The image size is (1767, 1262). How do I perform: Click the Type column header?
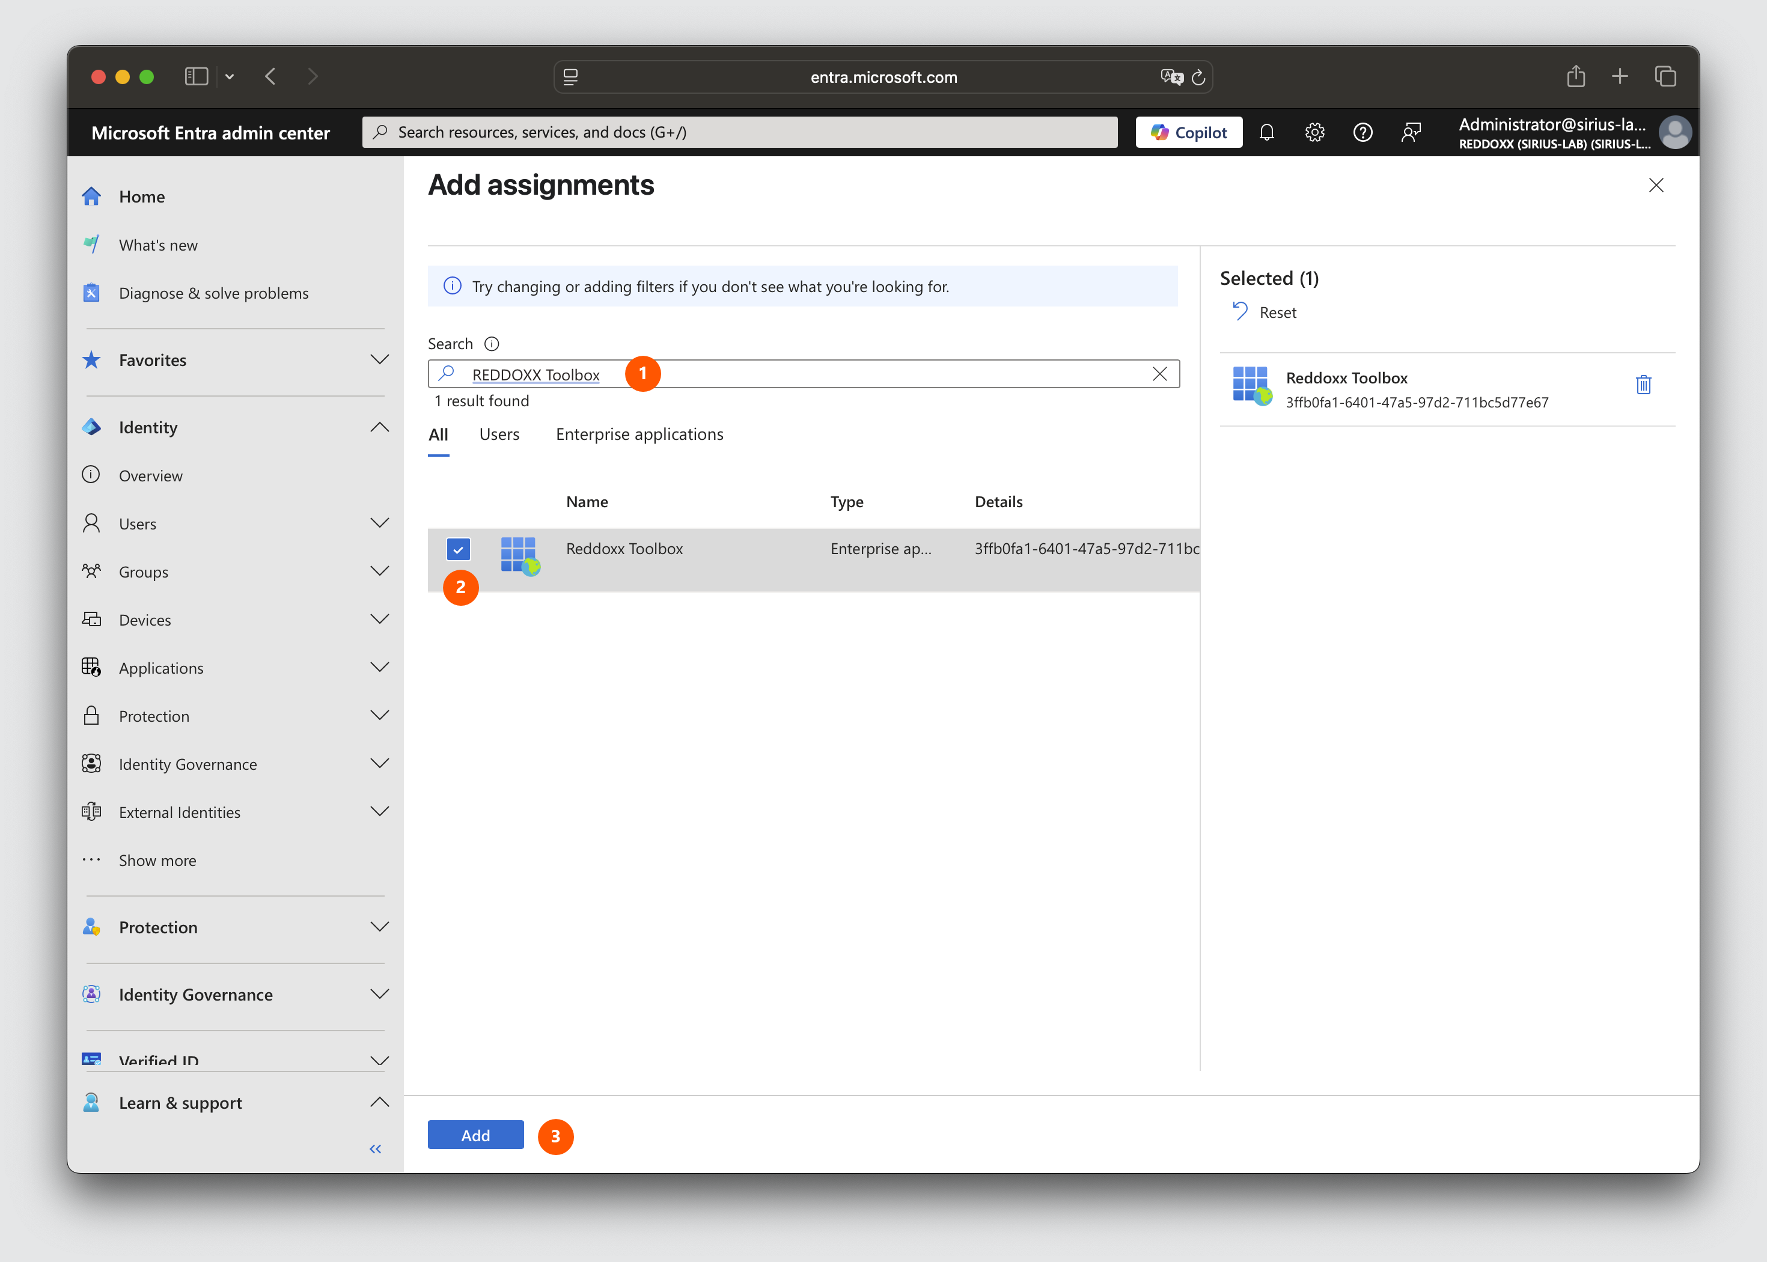coord(847,501)
